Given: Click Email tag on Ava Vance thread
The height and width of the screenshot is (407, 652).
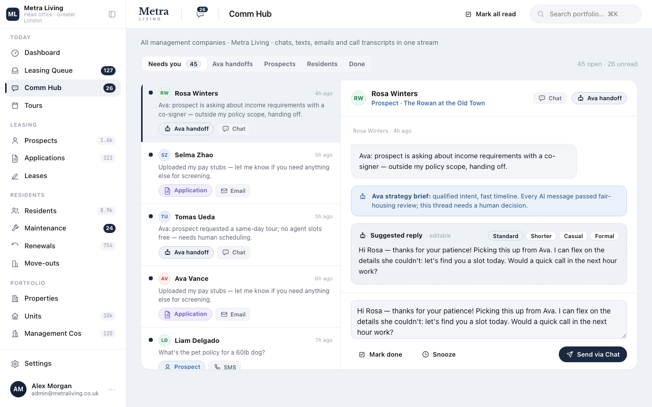Looking at the screenshot, I should pos(233,314).
